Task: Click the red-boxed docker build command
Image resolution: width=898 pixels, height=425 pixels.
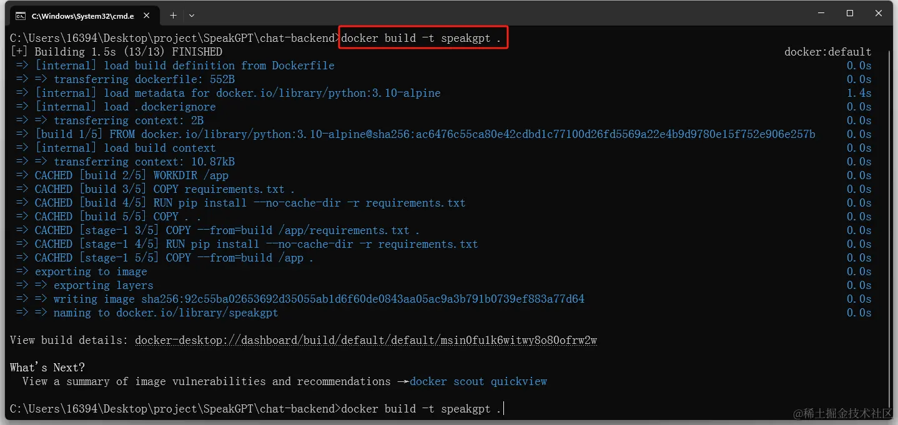Action: pyautogui.click(x=422, y=38)
